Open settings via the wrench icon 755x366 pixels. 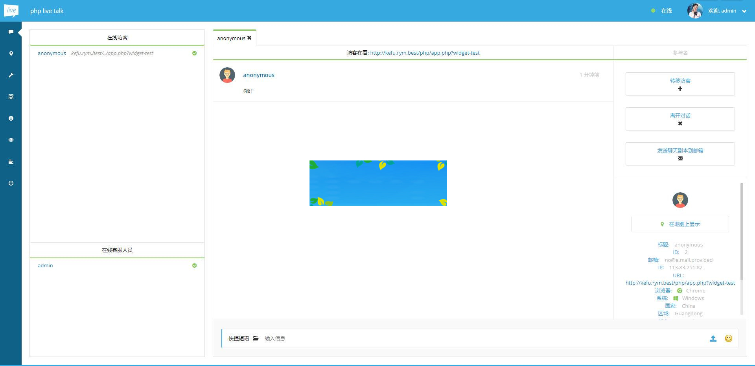[11, 75]
